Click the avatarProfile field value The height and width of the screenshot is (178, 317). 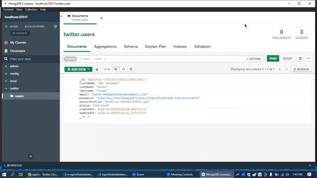click(x=127, y=102)
